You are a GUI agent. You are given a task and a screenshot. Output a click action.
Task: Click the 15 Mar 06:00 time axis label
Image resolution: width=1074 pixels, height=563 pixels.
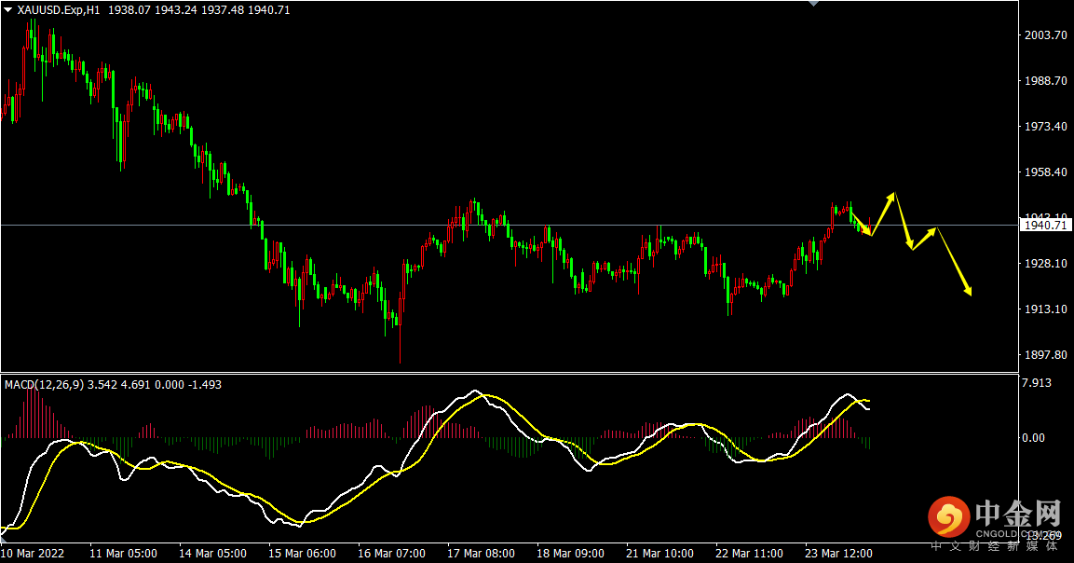point(302,553)
